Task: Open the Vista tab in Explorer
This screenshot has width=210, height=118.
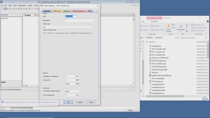Action: pos(143,21)
